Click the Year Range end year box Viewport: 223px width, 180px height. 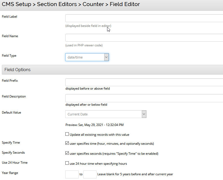click(90, 174)
